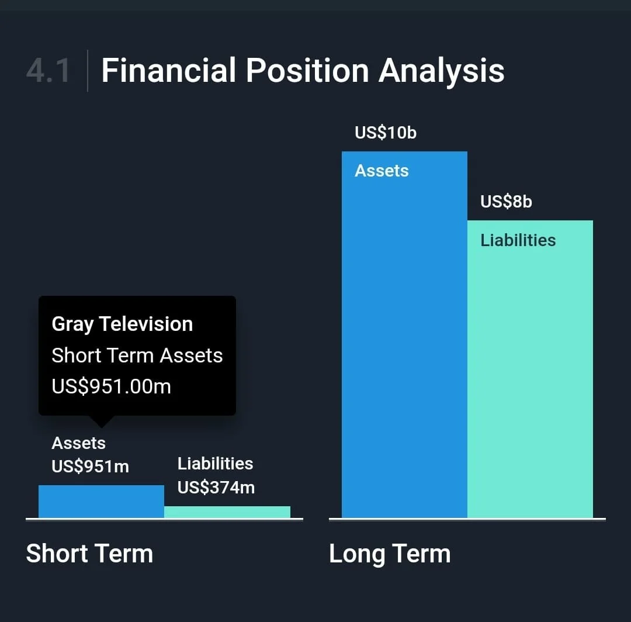Click the Long Term axis label
The image size is (631, 622).
pos(390,554)
